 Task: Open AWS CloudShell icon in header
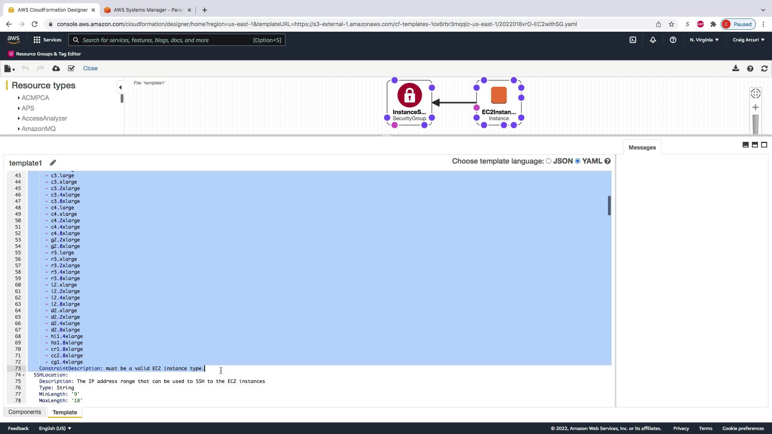pyautogui.click(x=633, y=40)
